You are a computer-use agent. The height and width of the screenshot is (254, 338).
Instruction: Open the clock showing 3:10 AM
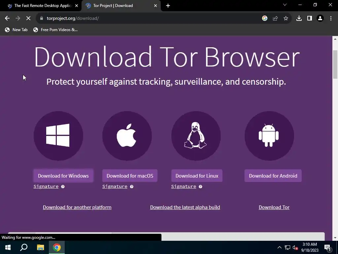click(x=310, y=247)
